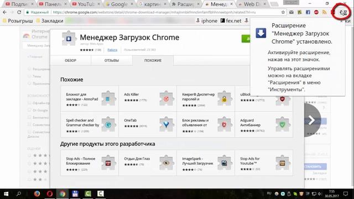The width and height of the screenshot is (354, 199).
Task: Open the iphone bookmark
Action: coord(206,21)
